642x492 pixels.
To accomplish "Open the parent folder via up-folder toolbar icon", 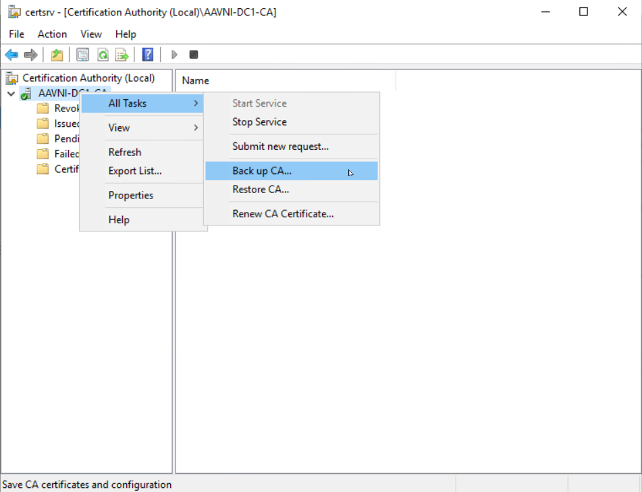I will pos(57,55).
